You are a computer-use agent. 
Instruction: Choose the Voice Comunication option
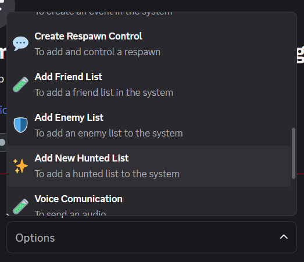[x=149, y=201]
